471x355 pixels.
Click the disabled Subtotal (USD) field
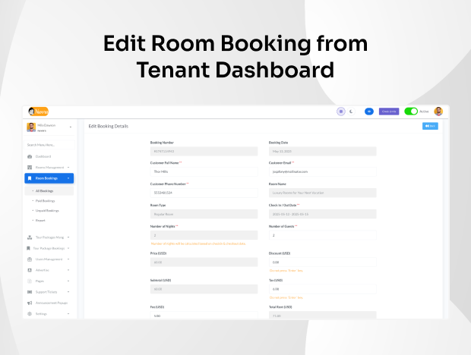coord(204,289)
